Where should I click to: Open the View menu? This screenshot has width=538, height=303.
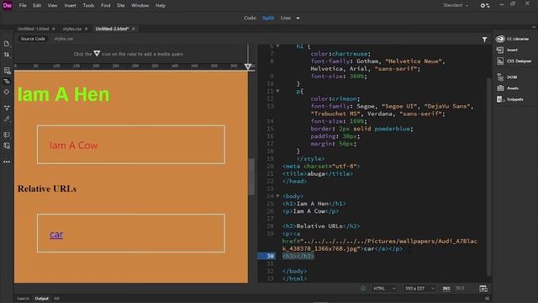(52, 6)
